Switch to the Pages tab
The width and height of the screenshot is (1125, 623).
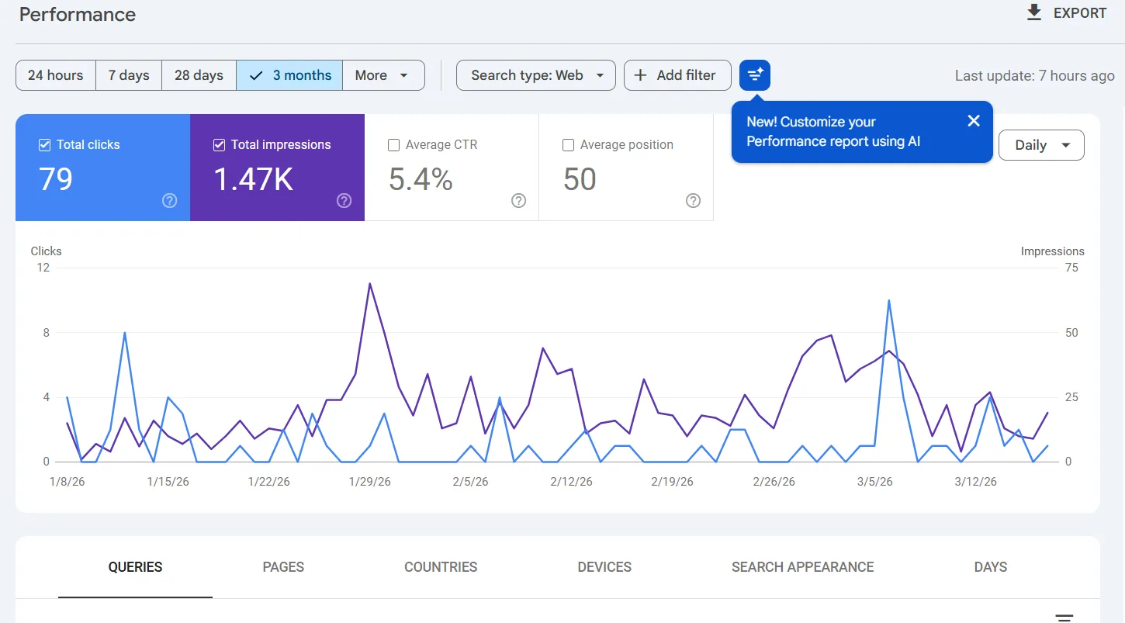pos(283,567)
